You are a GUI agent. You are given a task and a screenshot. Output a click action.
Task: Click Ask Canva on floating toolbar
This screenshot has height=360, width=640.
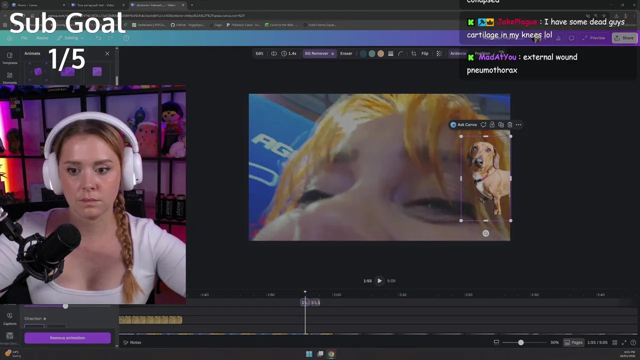click(x=463, y=124)
